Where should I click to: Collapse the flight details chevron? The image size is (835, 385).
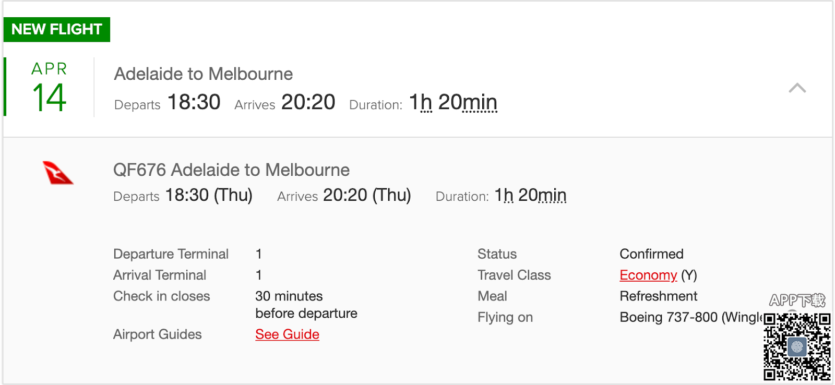pyautogui.click(x=797, y=88)
